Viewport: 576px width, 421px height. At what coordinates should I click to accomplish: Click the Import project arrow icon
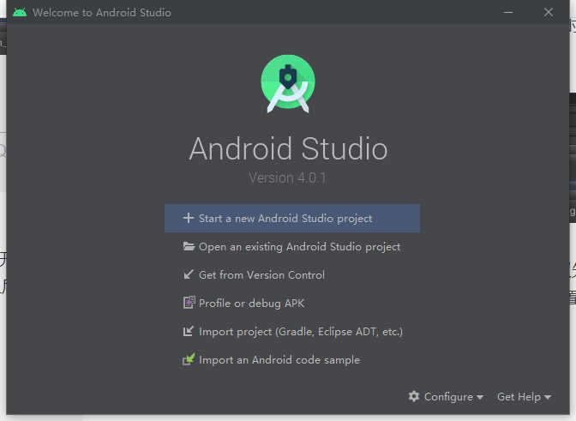click(x=189, y=331)
